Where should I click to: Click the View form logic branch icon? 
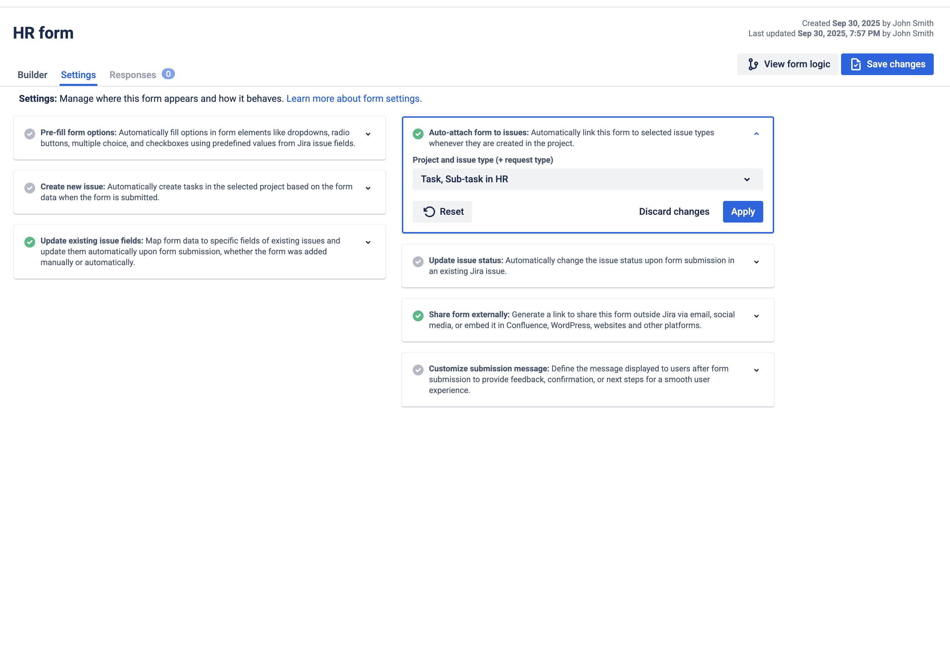[x=754, y=64]
